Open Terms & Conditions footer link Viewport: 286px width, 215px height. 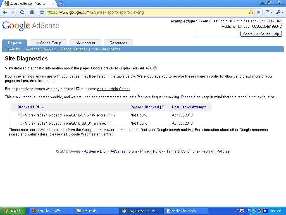pos(182,151)
